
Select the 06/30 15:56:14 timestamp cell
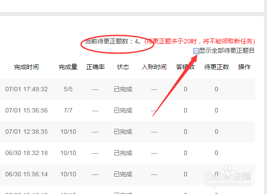27,174
